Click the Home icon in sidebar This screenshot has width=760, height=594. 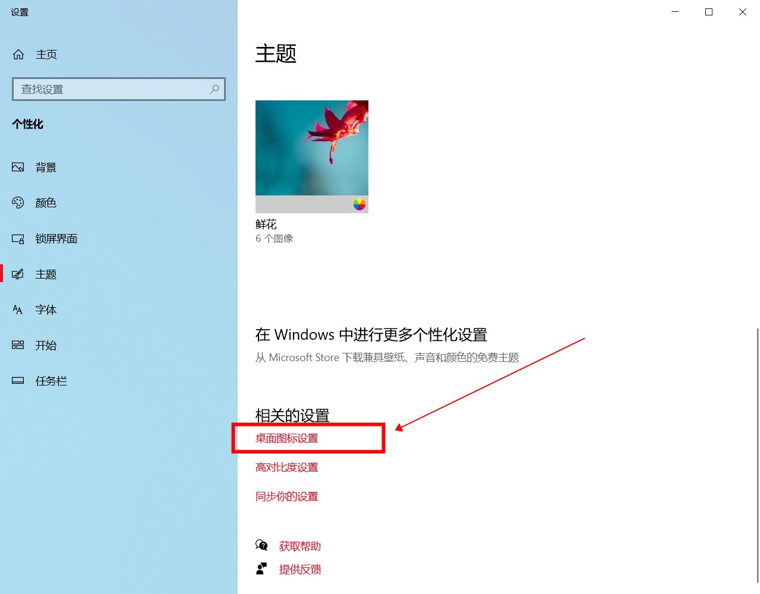coord(18,55)
